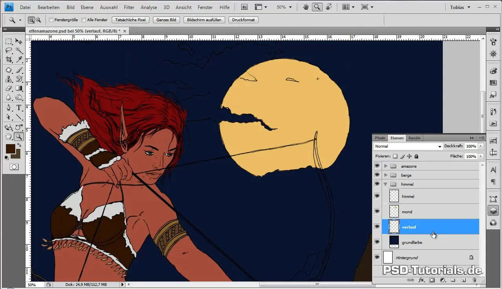
Task: Open the Ebene menu
Action: tap(87, 7)
